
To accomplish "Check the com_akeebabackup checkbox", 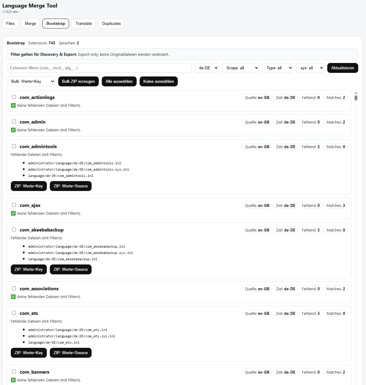I will [x=14, y=230].
